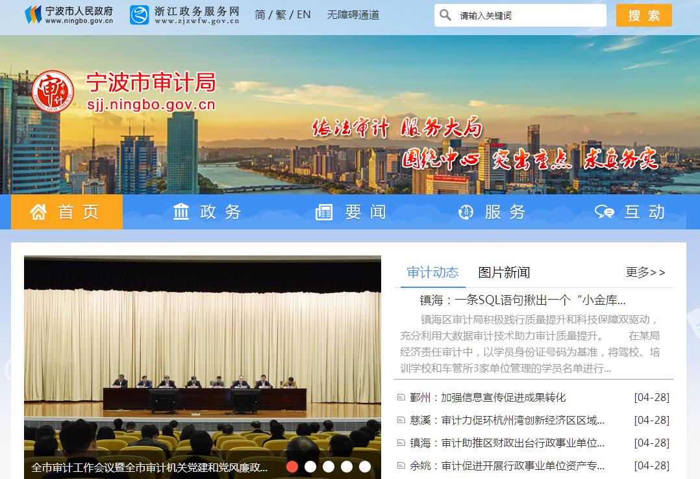The width and height of the screenshot is (700, 479).
Task: Click the house icon beside 首页
Action: [x=38, y=212]
